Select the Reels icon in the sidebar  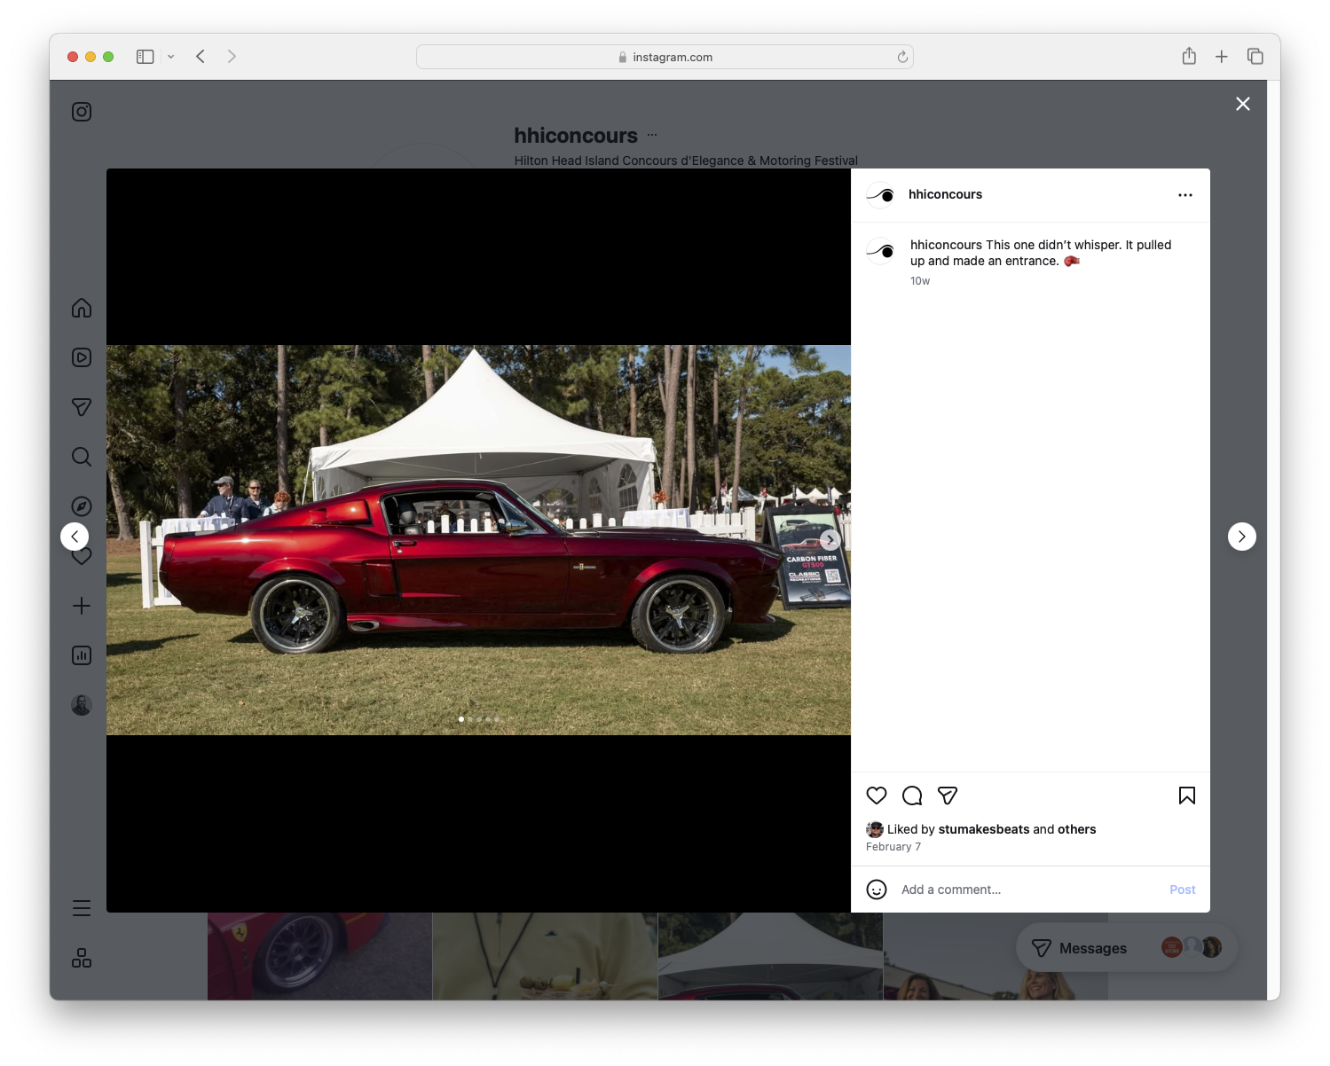coord(82,357)
